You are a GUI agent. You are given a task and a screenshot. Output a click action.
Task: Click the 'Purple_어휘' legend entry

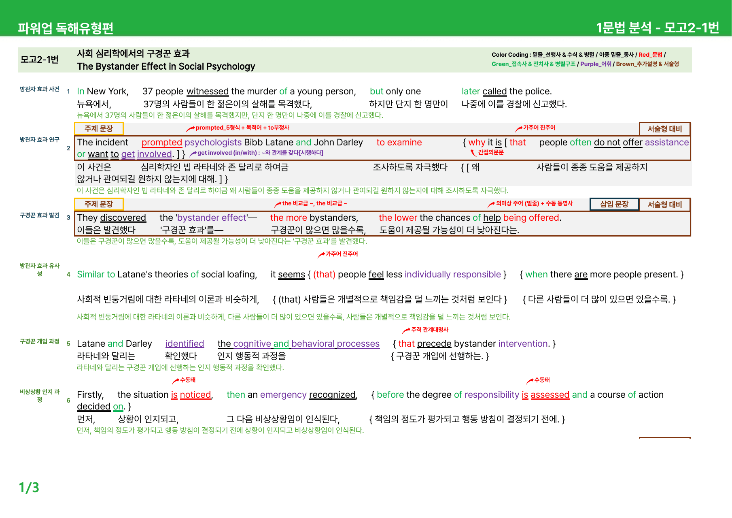(596, 64)
